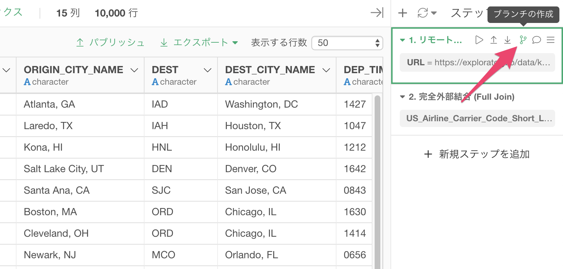Click the upload arrow icon in step 1
The image size is (563, 269).
[x=494, y=40]
